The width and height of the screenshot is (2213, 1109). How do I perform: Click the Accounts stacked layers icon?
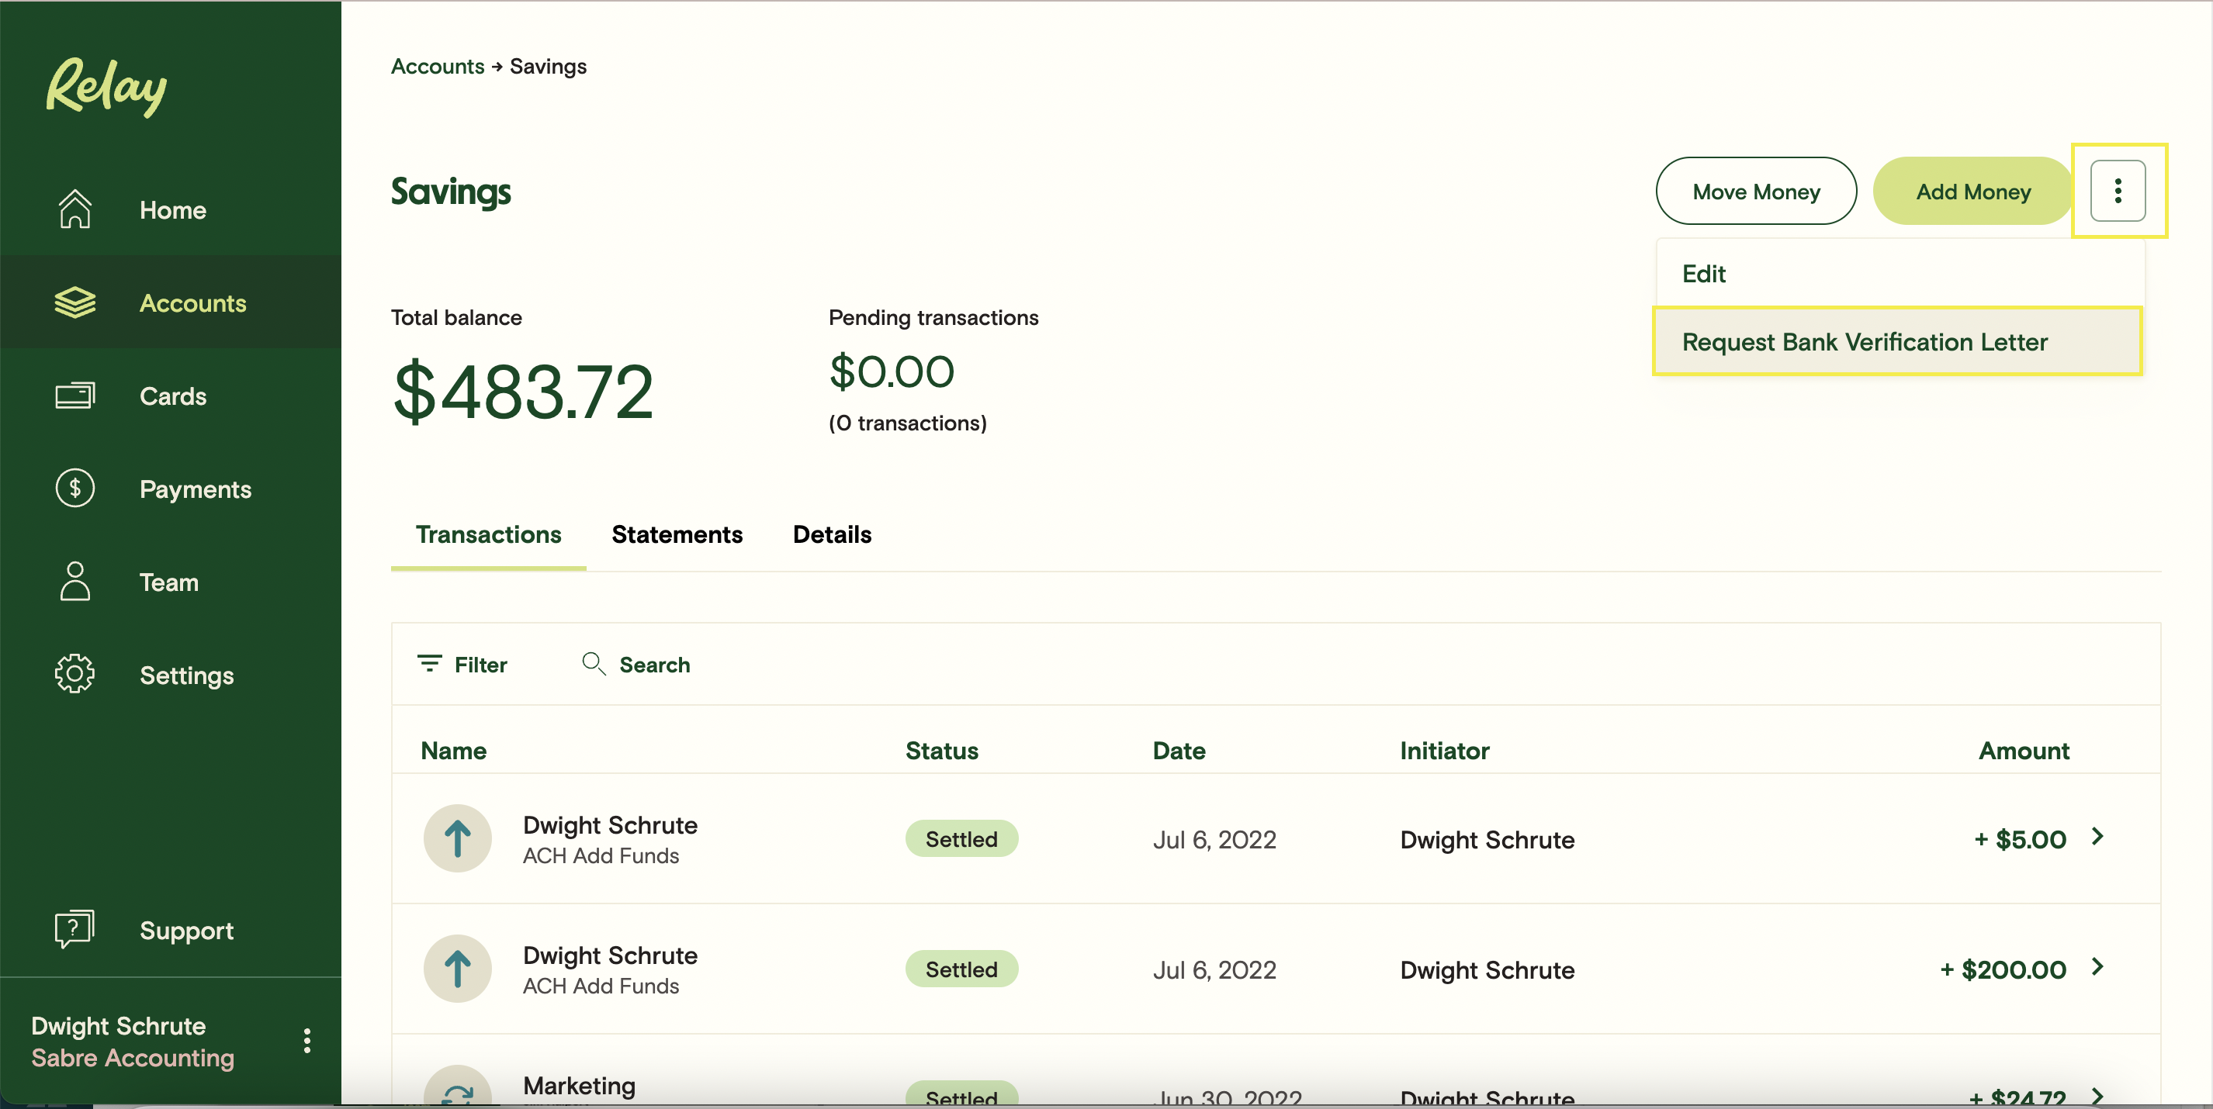click(x=74, y=302)
